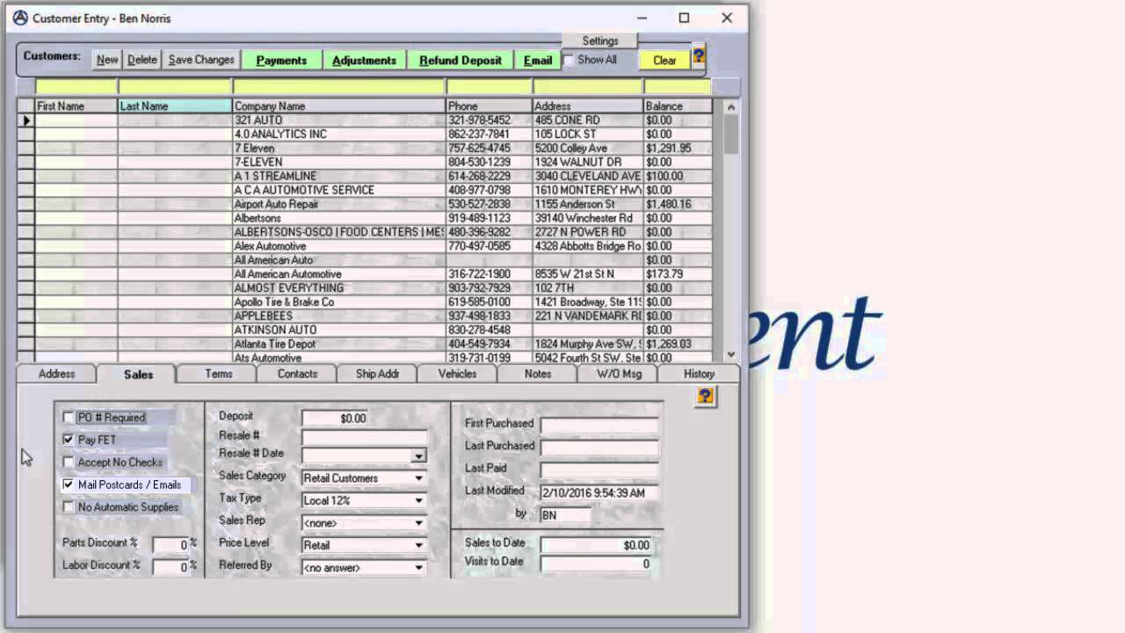The width and height of the screenshot is (1125, 633).
Task: Uncheck Mail Postcards / Emails
Action: (69, 484)
